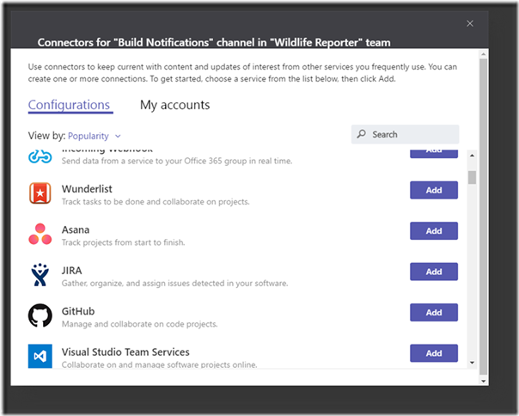Image resolution: width=519 pixels, height=416 pixels.
Task: Expand sort options via Popularity chevron
Action: tap(118, 136)
